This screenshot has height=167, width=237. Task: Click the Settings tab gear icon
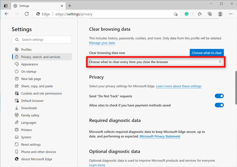pyautogui.click(x=15, y=6)
